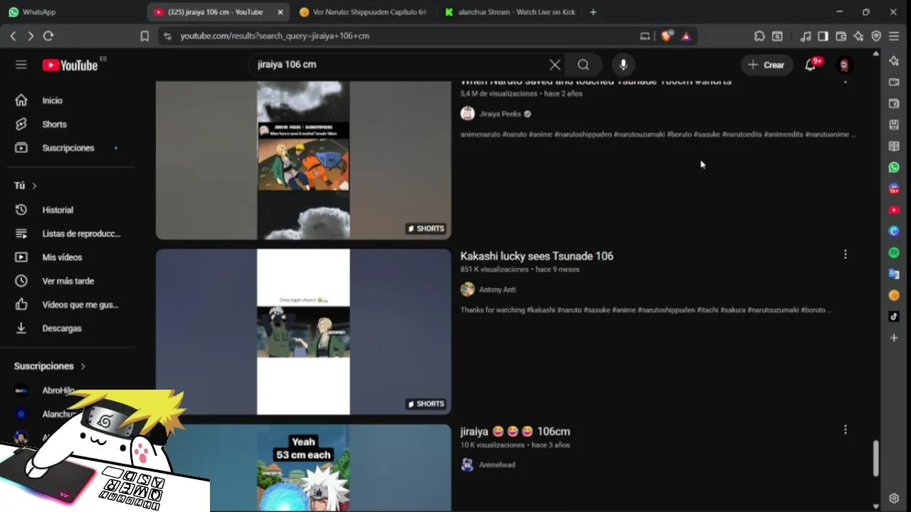Viewport: 911px width, 512px height.
Task: Open WhatsApp in the browser sidebar
Action: 894,167
